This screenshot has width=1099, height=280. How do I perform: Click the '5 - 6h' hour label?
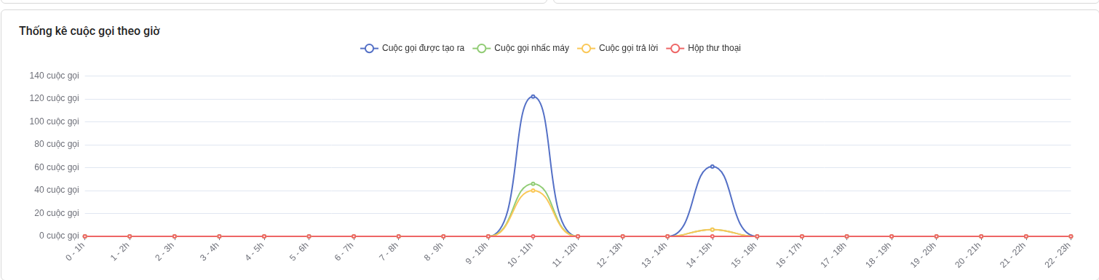300,252
